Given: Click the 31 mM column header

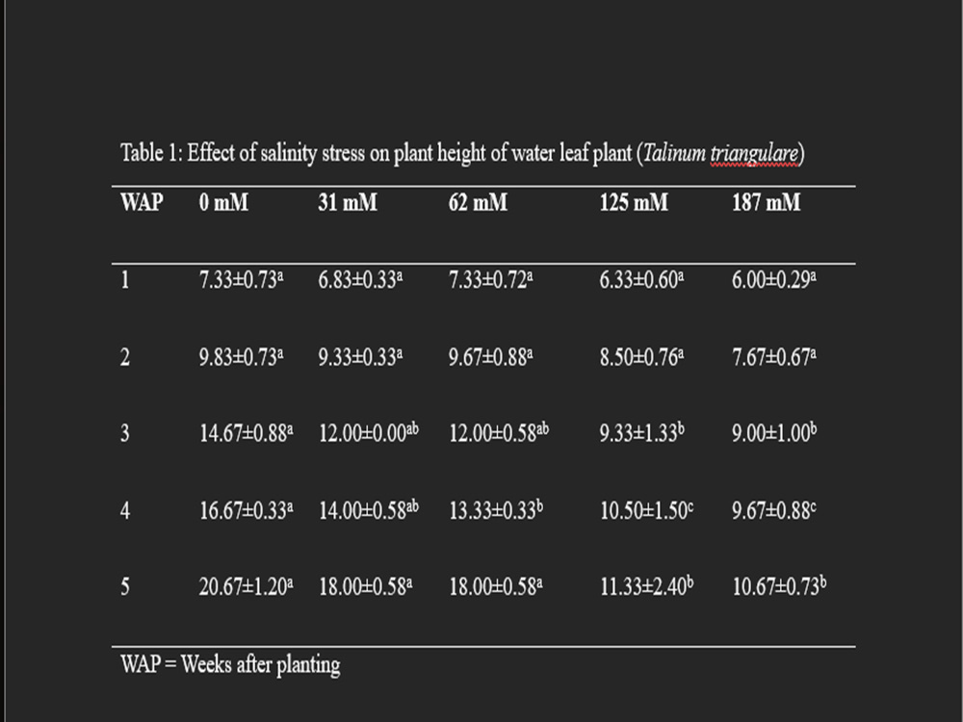Looking at the screenshot, I should click(x=348, y=202).
